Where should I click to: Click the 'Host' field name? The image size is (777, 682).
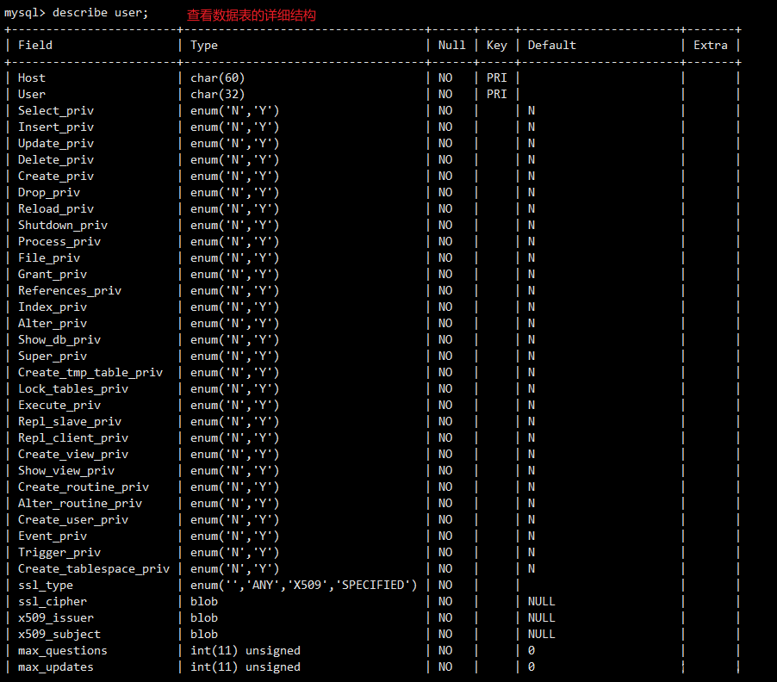click(x=32, y=77)
